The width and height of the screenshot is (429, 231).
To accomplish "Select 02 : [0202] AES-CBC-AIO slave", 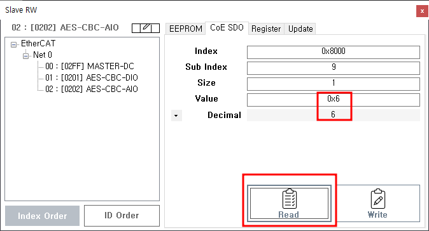I will 92,89.
